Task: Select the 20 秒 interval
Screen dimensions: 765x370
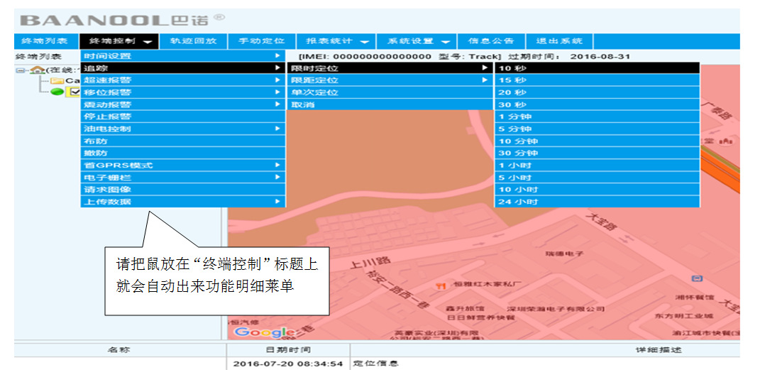Action: pyautogui.click(x=598, y=92)
